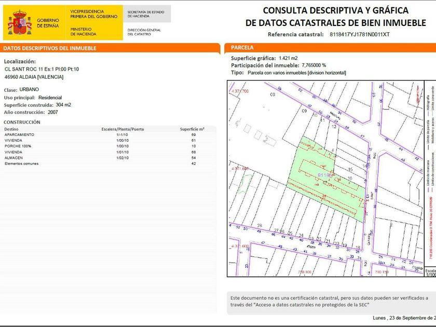This screenshot has height=327, width=436.
Task: Click map coordinate label '718.100'
Action: pos(305,272)
